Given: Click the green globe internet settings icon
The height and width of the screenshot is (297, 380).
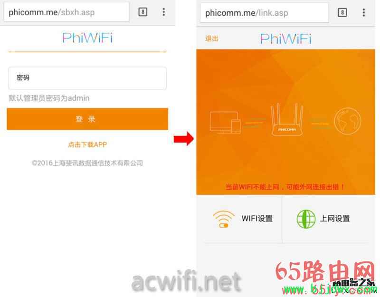Looking at the screenshot, I should coord(306,219).
